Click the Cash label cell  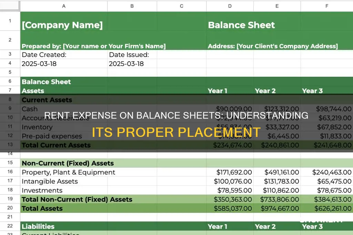coord(30,109)
